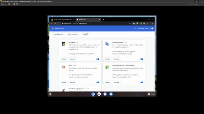The image size is (204, 114).
Task: Click the green Snapseed toolbar extension icon
Action: pyautogui.click(x=137, y=23)
